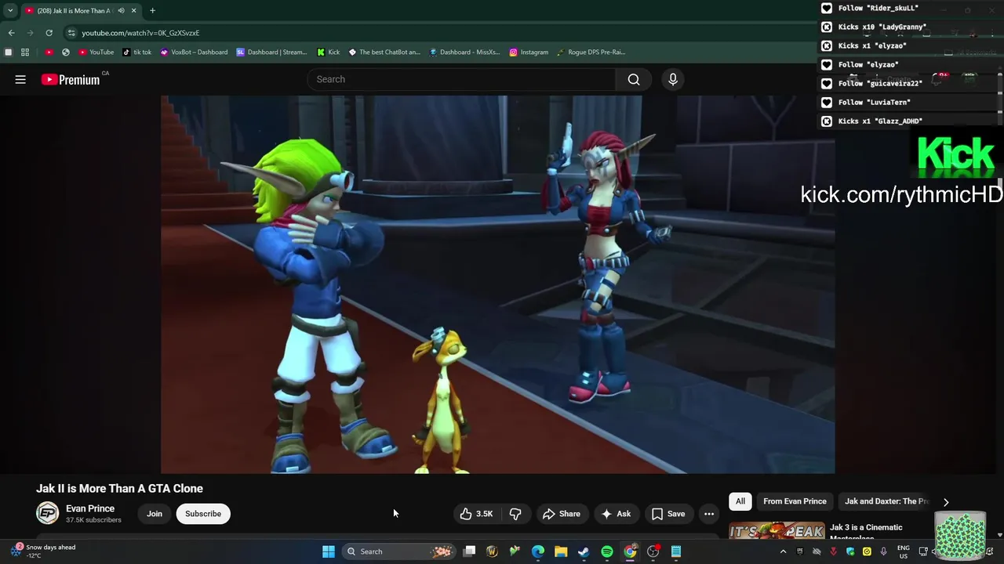The width and height of the screenshot is (1004, 564).
Task: Join the Evan Prince channel membership
Action: pos(155,514)
